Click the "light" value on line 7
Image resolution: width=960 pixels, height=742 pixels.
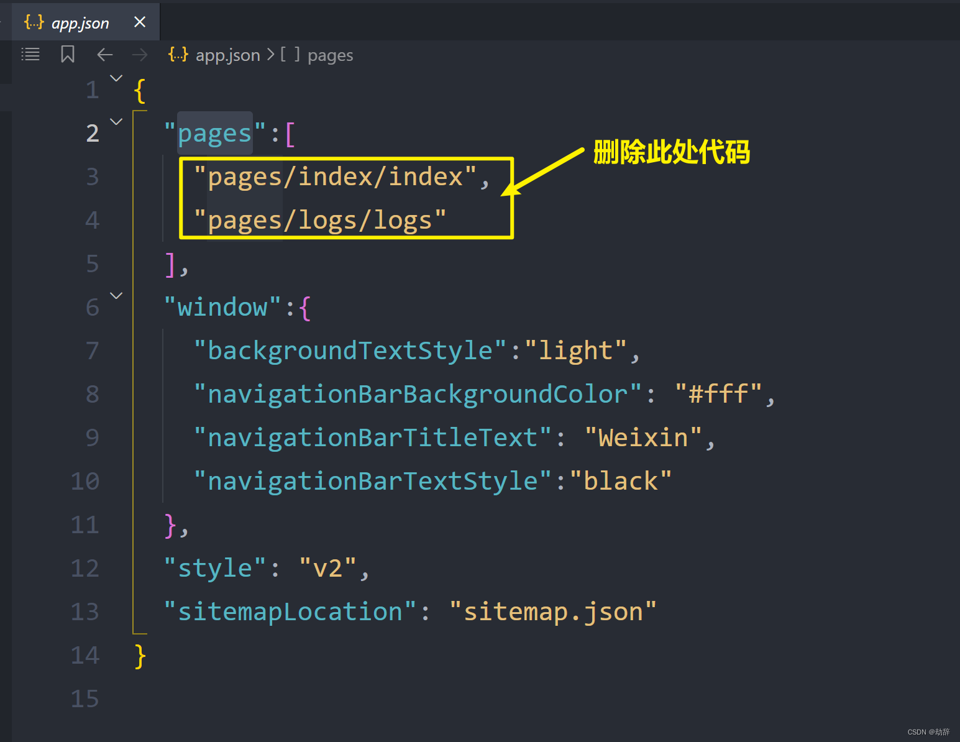pos(575,351)
